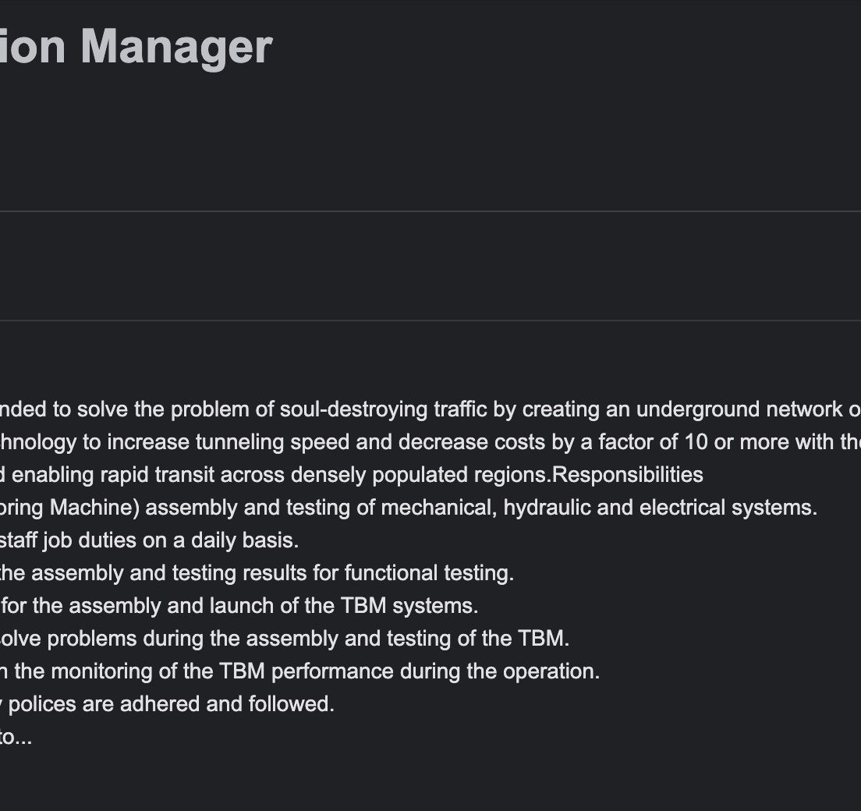Click the line about monitoring TBM performance

click(299, 671)
